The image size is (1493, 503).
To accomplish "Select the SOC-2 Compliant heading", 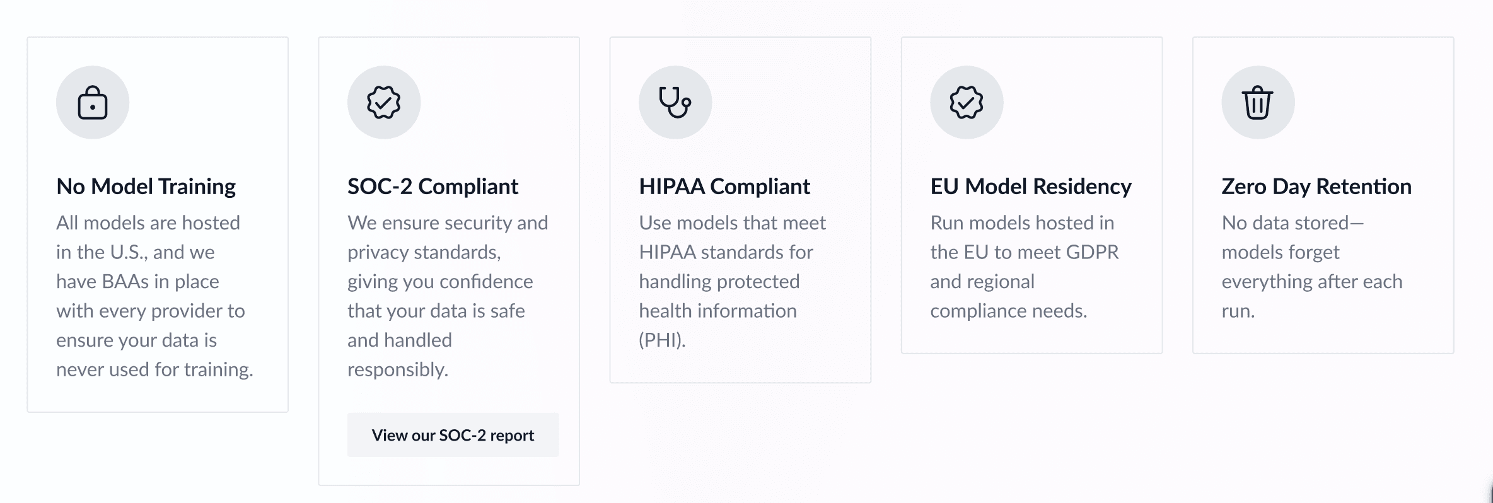I will pyautogui.click(x=433, y=187).
